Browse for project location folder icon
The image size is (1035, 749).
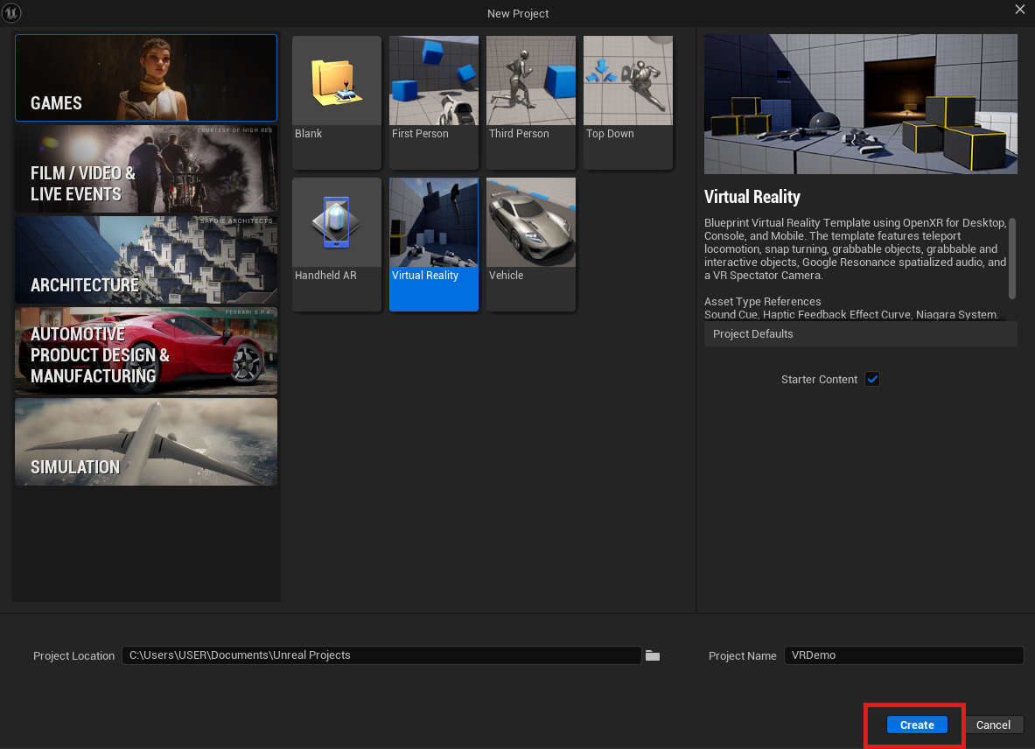[x=653, y=655]
